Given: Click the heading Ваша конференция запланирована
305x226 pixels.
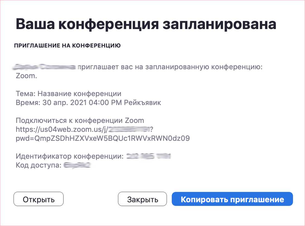Looking at the screenshot, I should (146, 25).
